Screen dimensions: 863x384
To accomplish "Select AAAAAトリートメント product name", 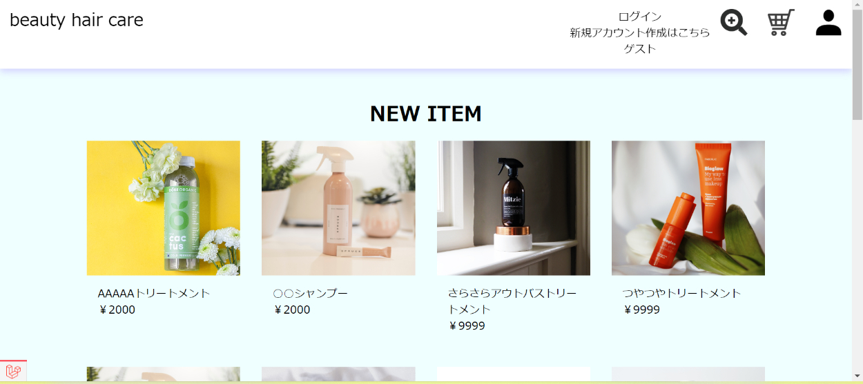I will coord(154,293).
